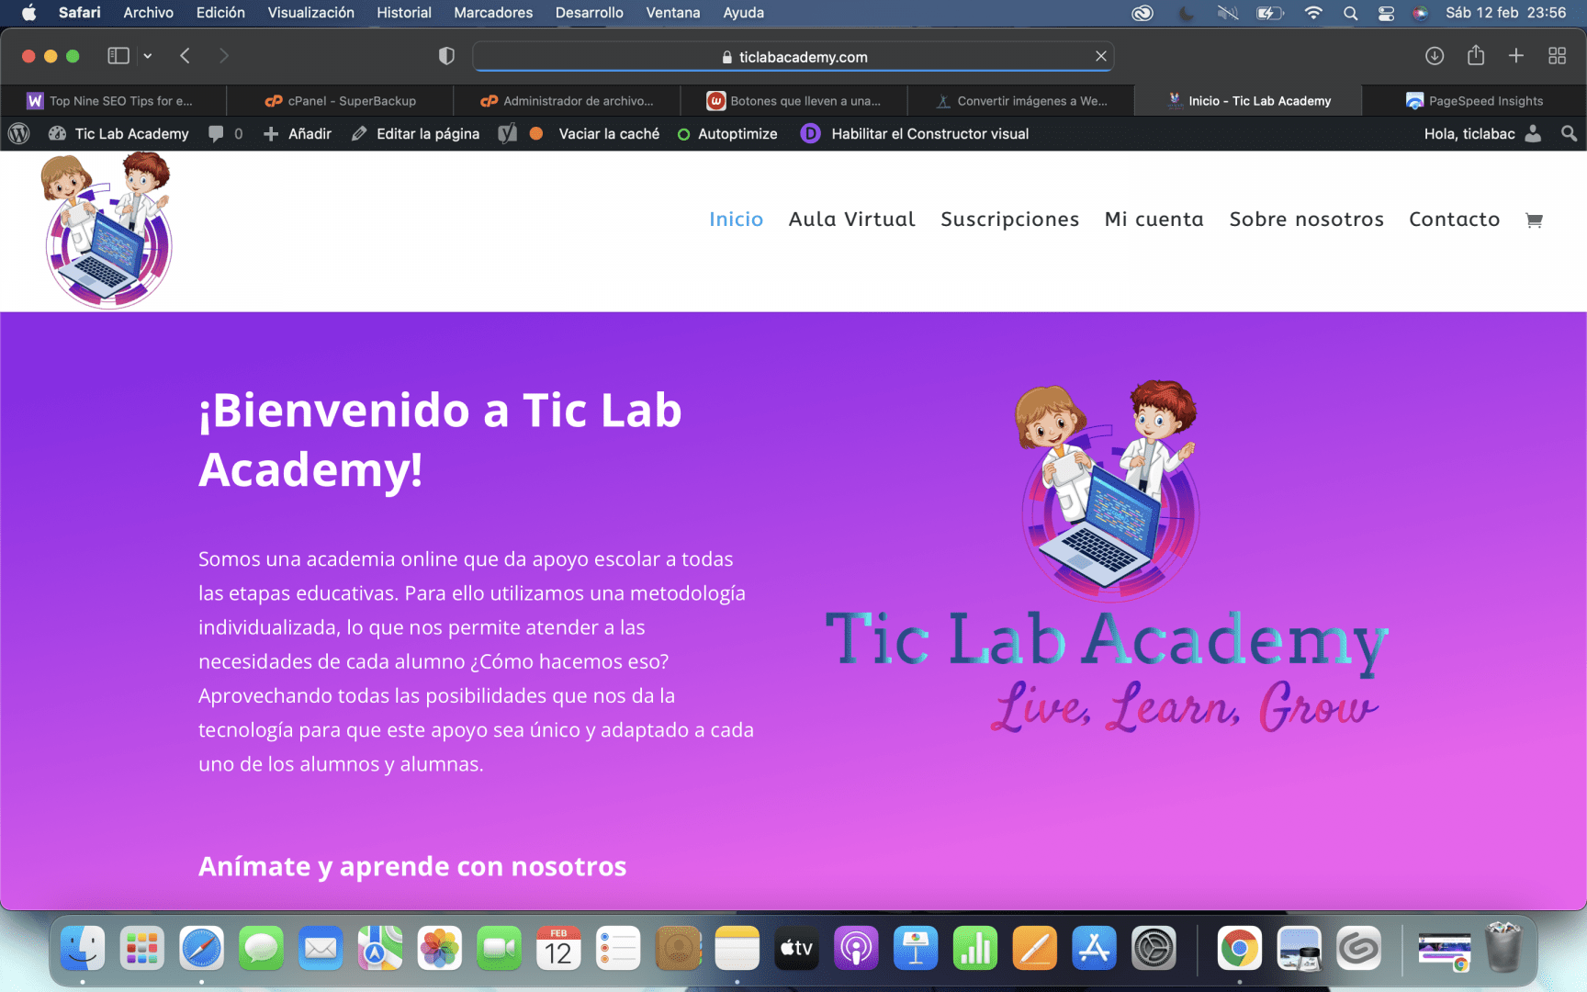Image resolution: width=1587 pixels, height=992 pixels.
Task: Open the Desarrollo menu
Action: (x=590, y=13)
